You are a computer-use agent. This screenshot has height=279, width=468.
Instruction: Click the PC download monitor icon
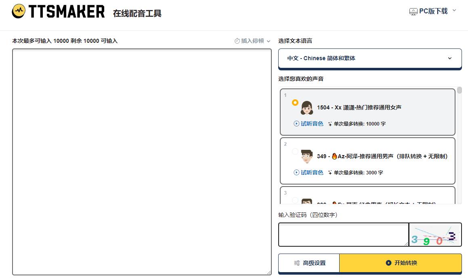[x=413, y=12]
